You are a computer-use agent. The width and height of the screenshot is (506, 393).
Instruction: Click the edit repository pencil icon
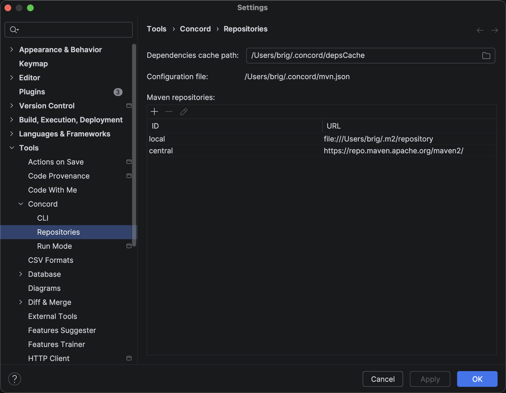pos(184,112)
